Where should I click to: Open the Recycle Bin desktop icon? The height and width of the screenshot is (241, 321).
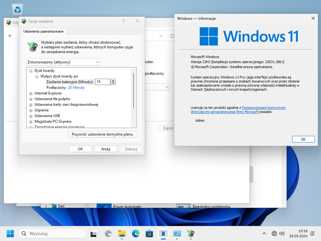pos(18,10)
